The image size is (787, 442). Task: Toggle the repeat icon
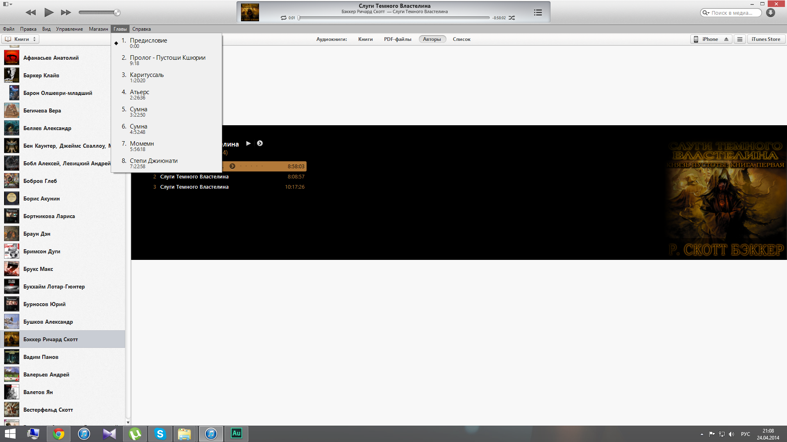coord(283,18)
